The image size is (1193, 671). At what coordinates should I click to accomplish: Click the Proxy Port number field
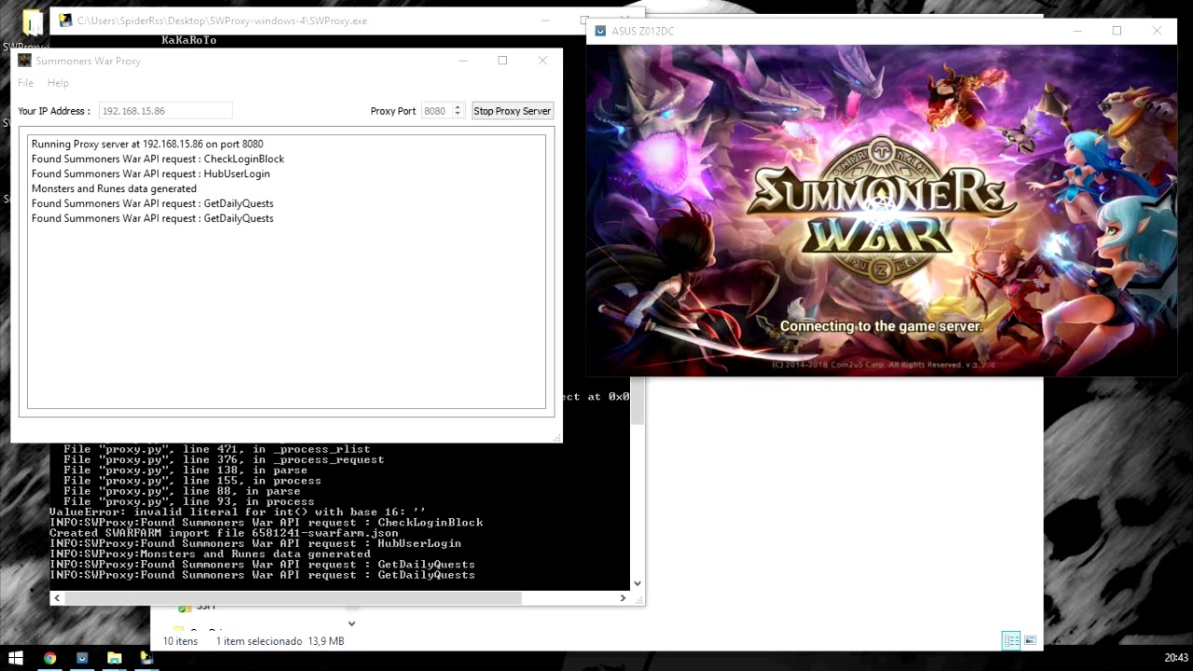point(435,111)
